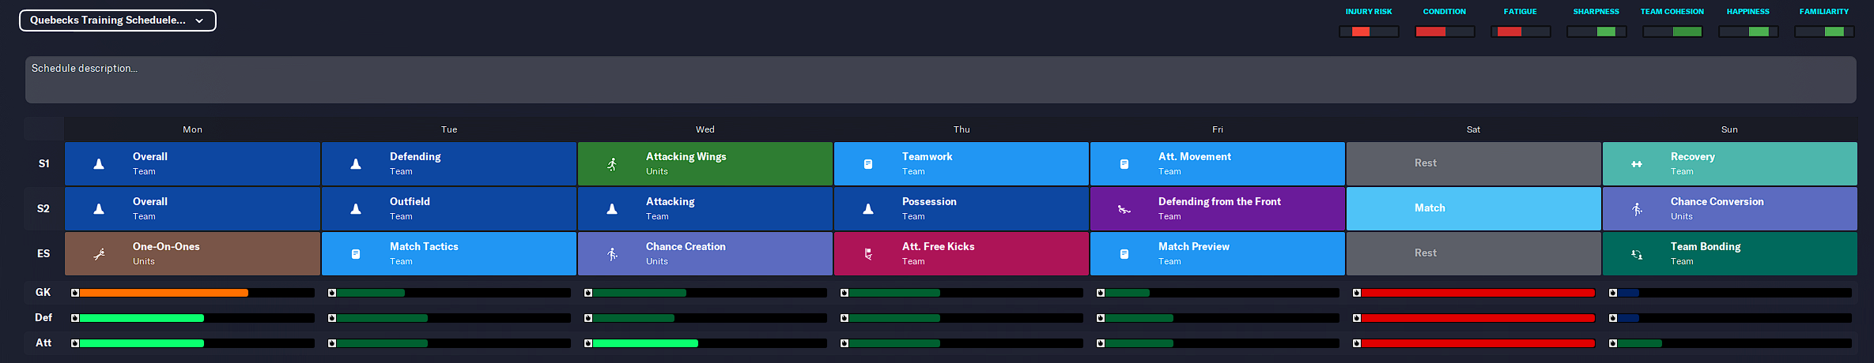The width and height of the screenshot is (1874, 363).
Task: Click the Match Preview clipboard icon
Action: [x=1124, y=254]
